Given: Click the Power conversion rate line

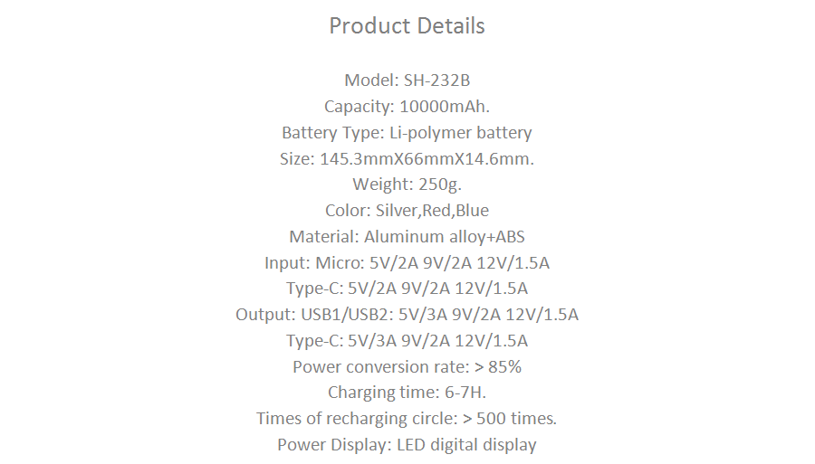Looking at the screenshot, I should 407,367.
